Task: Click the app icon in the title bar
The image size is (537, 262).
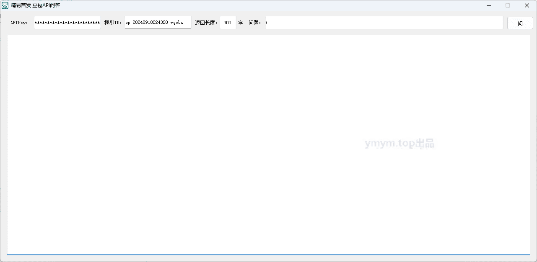Action: point(5,5)
